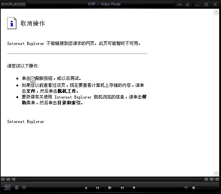The image size is (221, 194).
Task: Click the compact mode arrow icon
Action: (188, 4)
